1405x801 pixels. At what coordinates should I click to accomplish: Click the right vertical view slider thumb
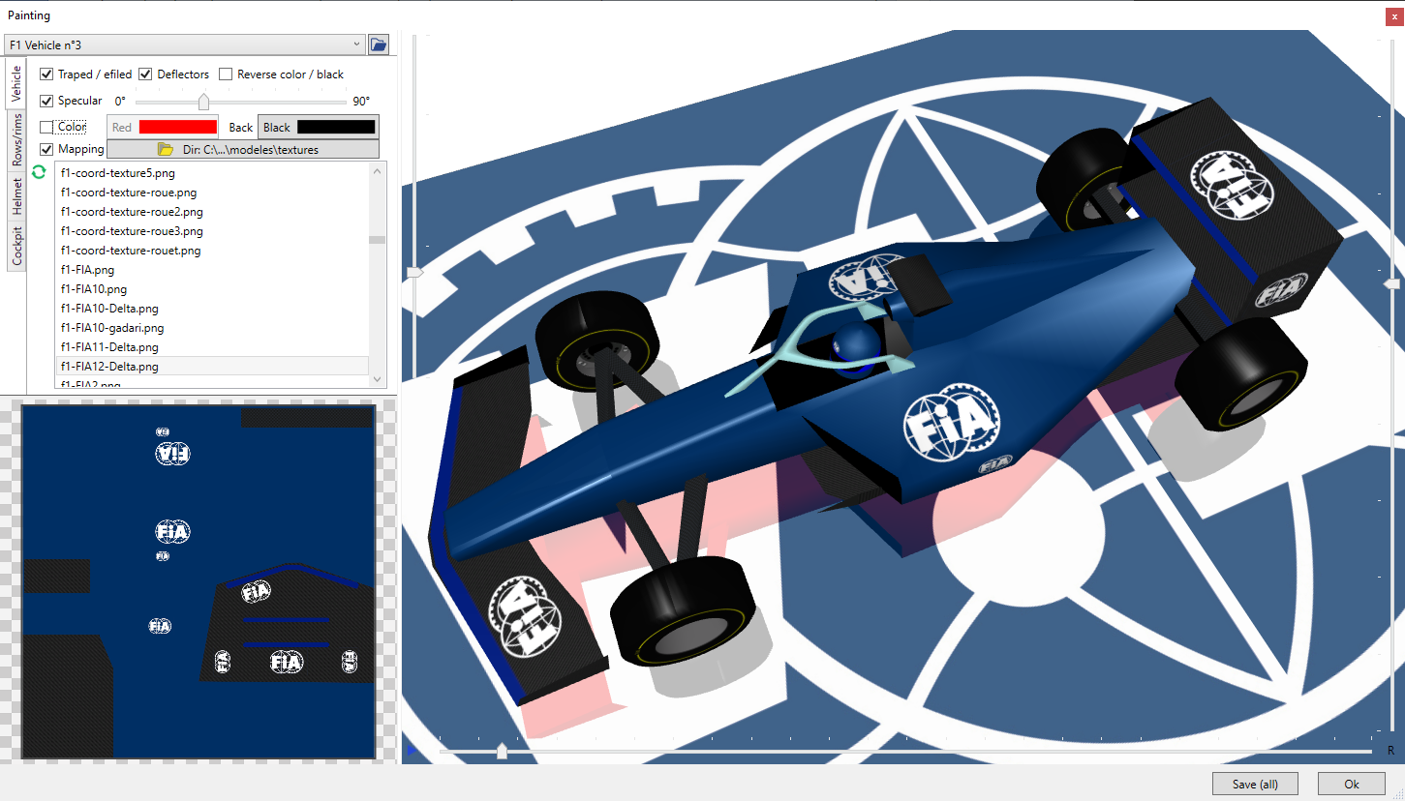[1392, 283]
